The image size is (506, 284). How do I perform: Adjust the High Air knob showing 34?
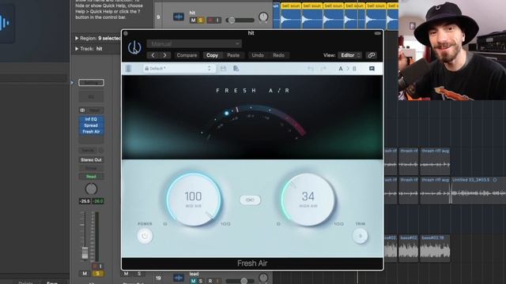click(x=308, y=200)
